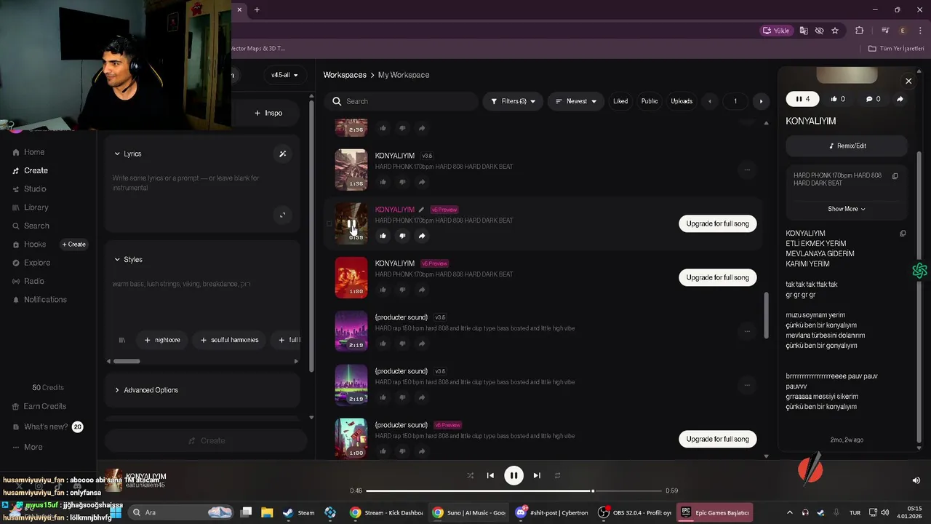931x524 pixels.
Task: Collapse the Lyrics section
Action: [x=128, y=154]
